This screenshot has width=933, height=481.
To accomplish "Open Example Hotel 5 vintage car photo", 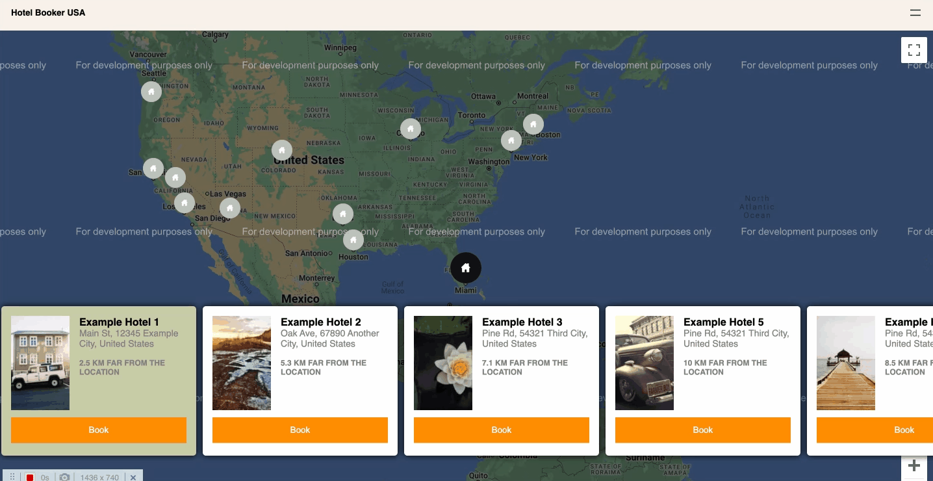I will (x=645, y=363).
